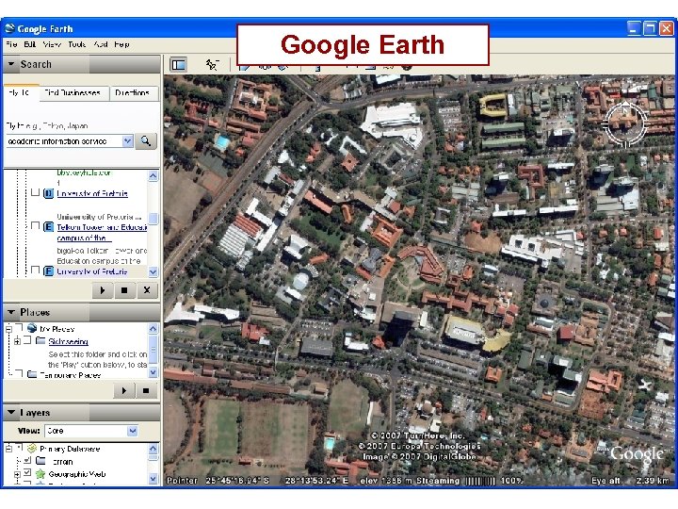Click the Temporary Places folder icon
Viewport: 678px width, 509px height.
(x=32, y=374)
